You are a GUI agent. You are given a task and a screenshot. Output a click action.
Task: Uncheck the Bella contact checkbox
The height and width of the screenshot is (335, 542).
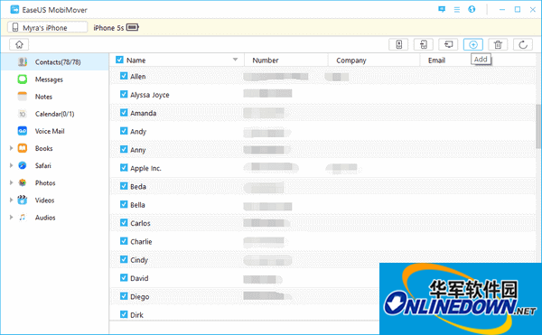coord(124,204)
